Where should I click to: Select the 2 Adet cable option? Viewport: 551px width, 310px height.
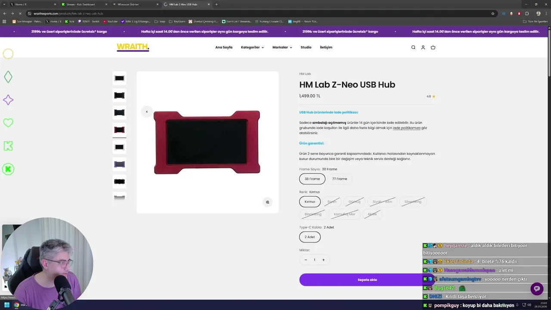[x=310, y=237]
